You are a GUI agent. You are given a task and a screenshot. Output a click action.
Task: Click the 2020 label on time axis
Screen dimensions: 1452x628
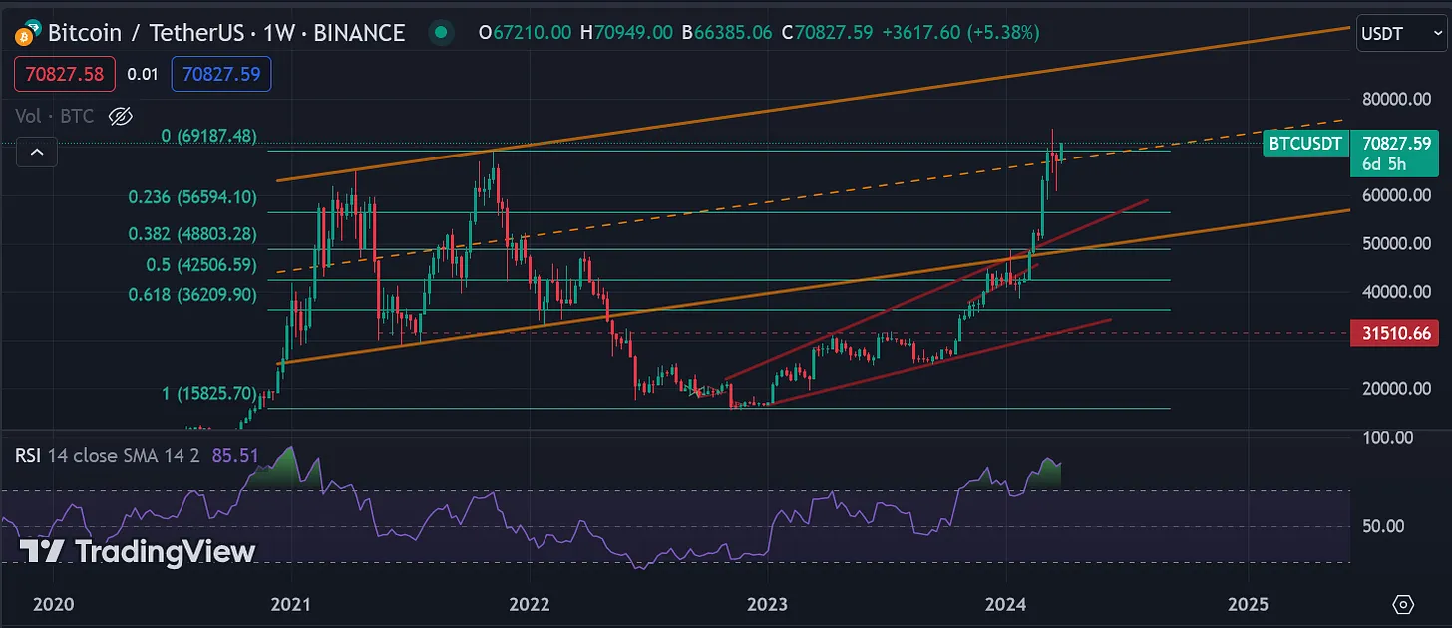point(53,604)
